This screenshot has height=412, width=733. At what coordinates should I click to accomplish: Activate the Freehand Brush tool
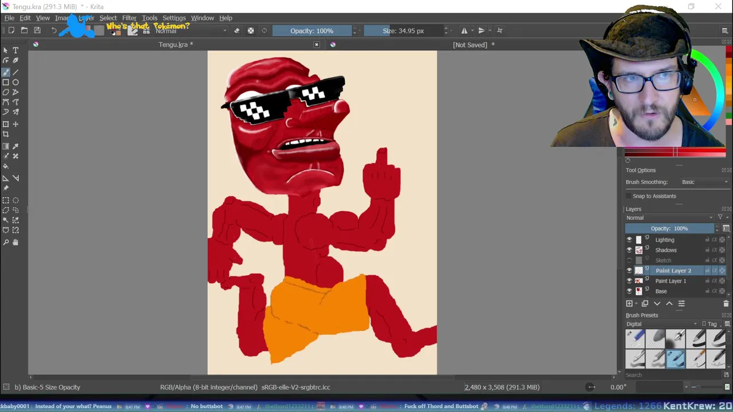click(6, 73)
